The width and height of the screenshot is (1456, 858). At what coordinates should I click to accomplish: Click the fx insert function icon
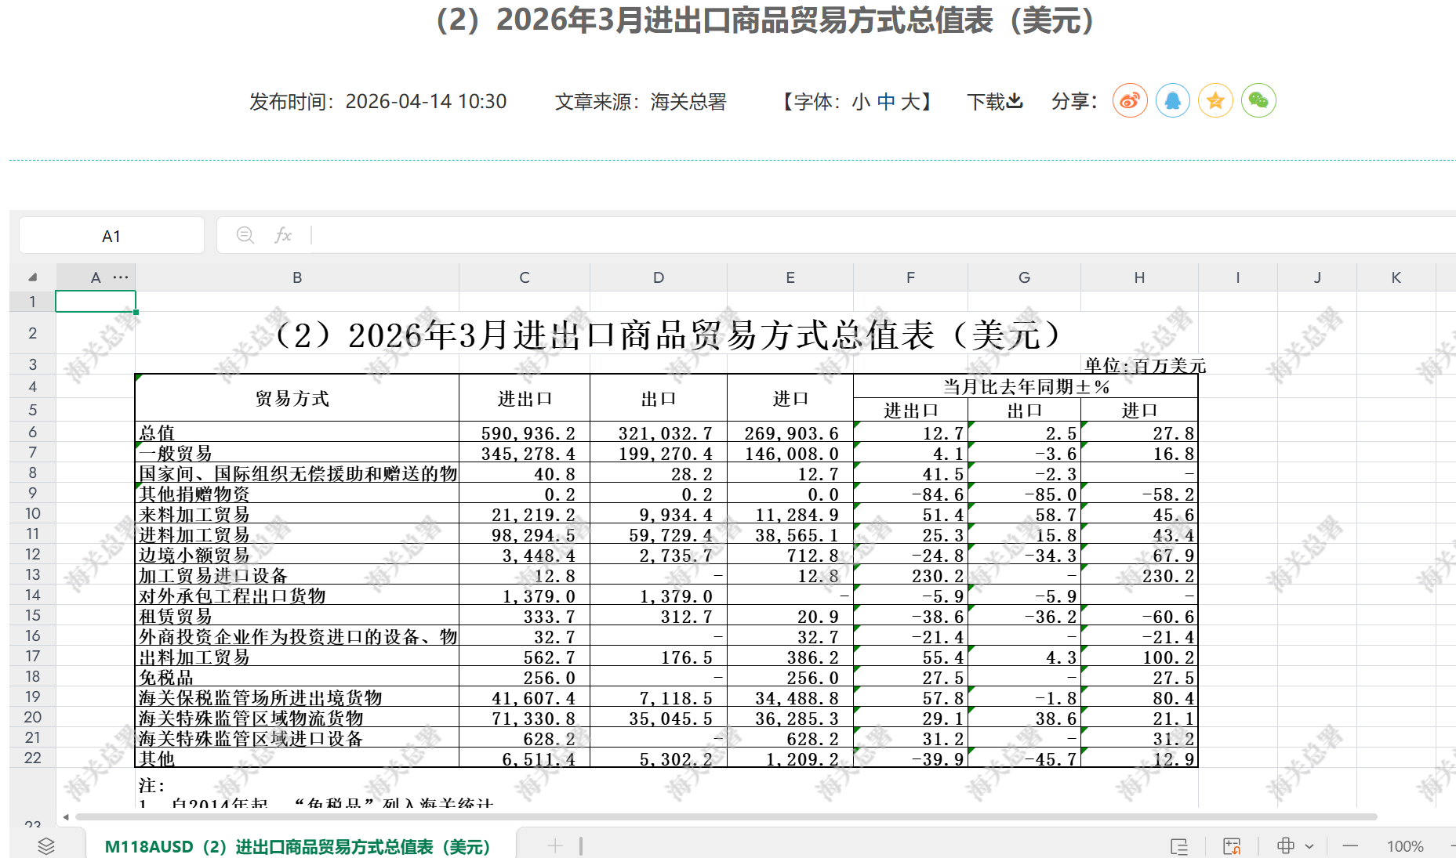283,235
